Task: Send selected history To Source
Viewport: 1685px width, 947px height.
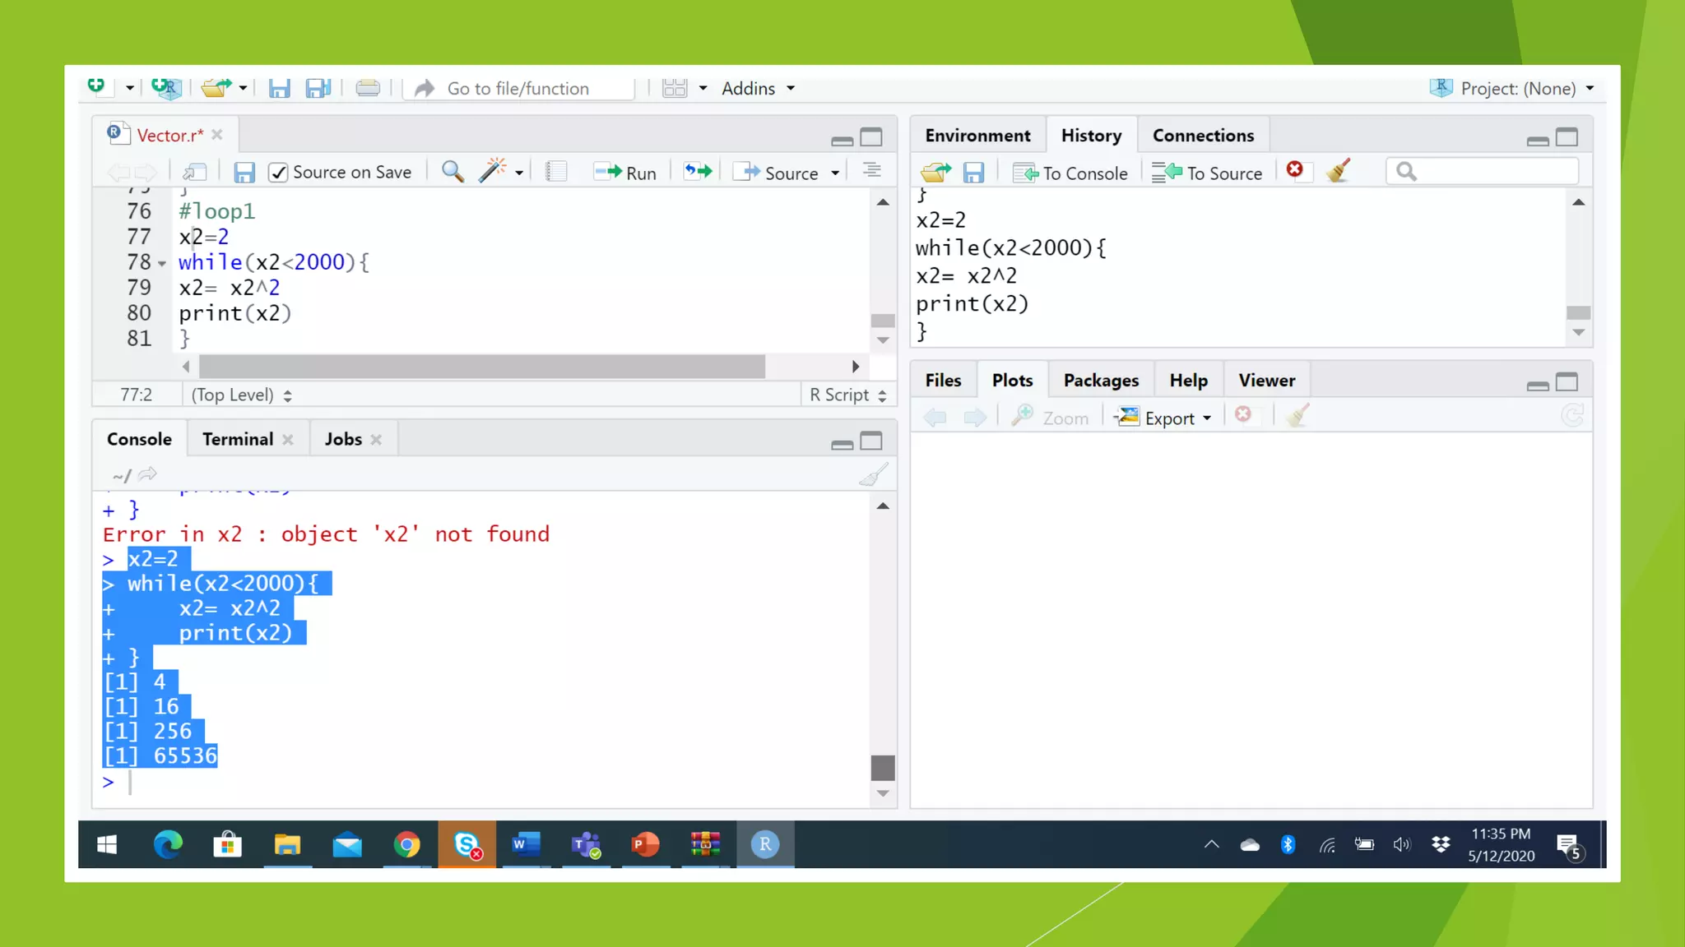Action: pos(1207,173)
